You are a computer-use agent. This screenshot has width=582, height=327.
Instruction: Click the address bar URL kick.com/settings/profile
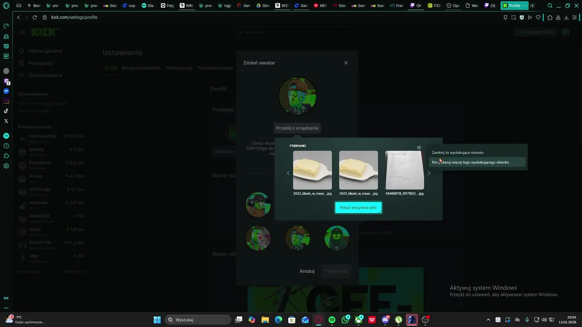(74, 17)
